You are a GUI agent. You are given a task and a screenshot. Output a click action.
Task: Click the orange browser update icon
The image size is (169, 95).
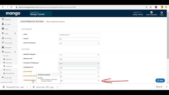coord(166,7)
